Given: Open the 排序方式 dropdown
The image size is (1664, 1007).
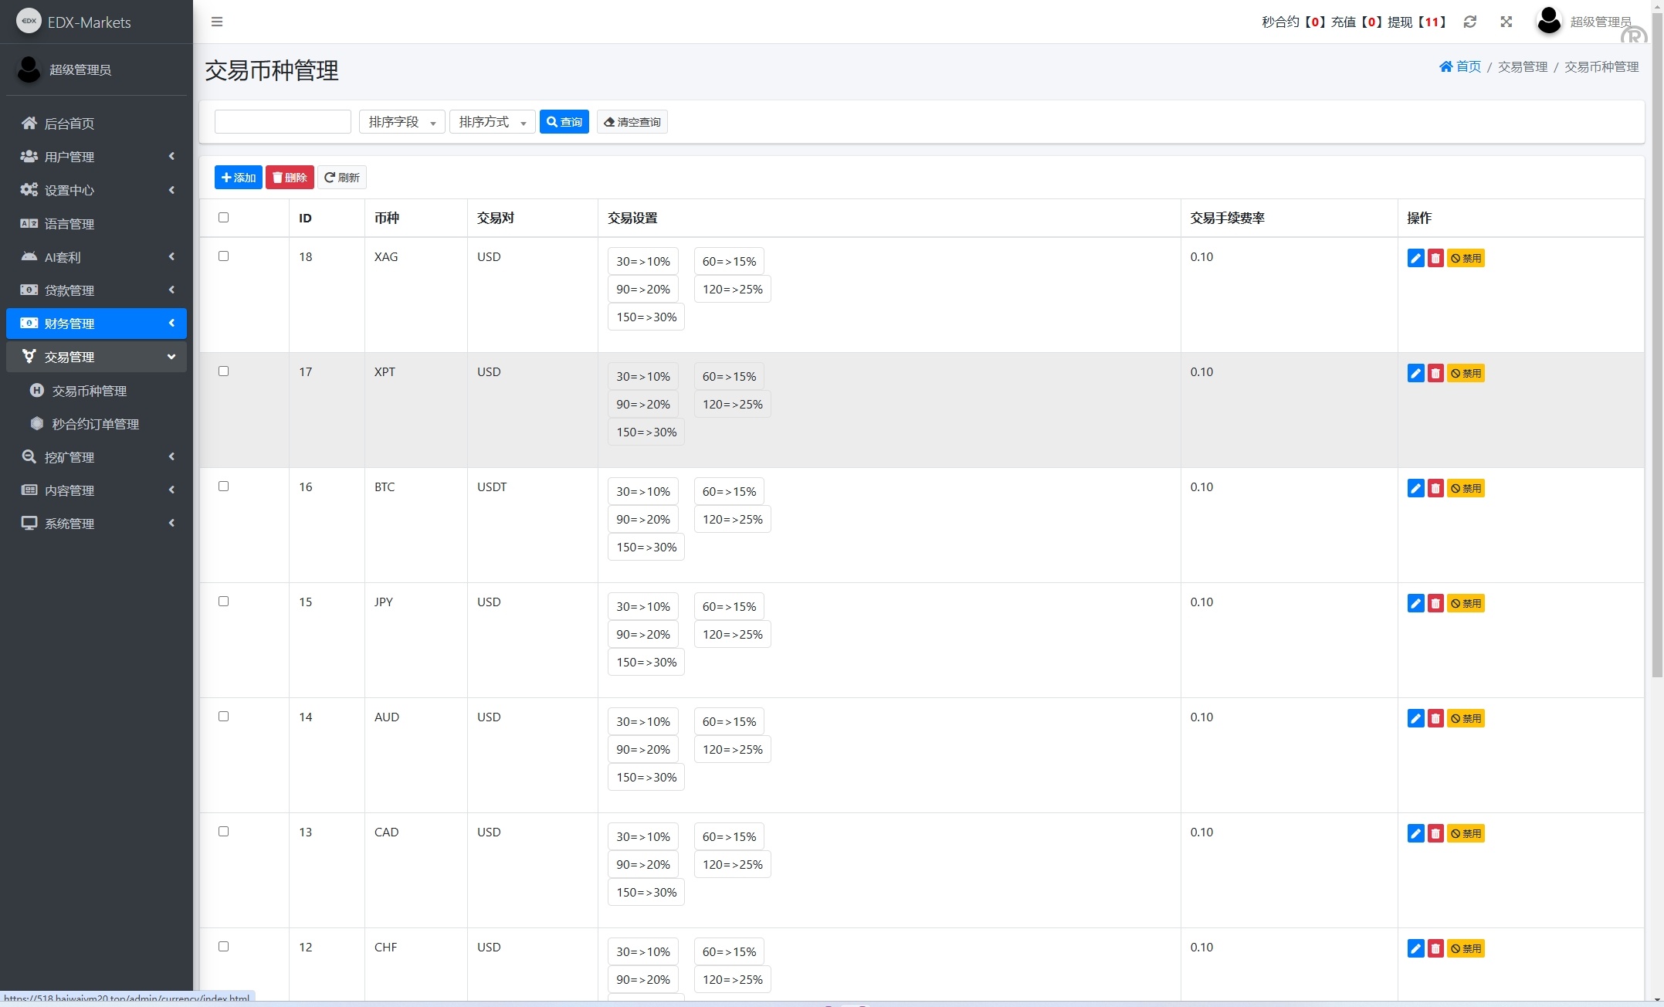Looking at the screenshot, I should click(x=492, y=121).
